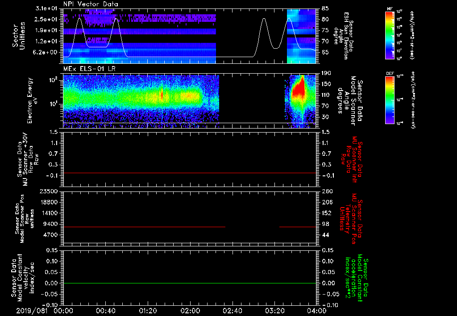Click the 9400 scanner position tick label

point(50,224)
